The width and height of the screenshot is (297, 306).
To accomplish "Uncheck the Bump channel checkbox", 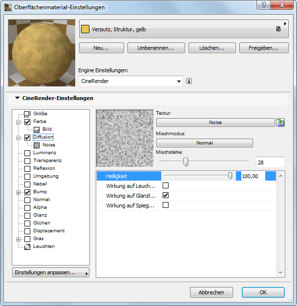I will (x=27, y=192).
